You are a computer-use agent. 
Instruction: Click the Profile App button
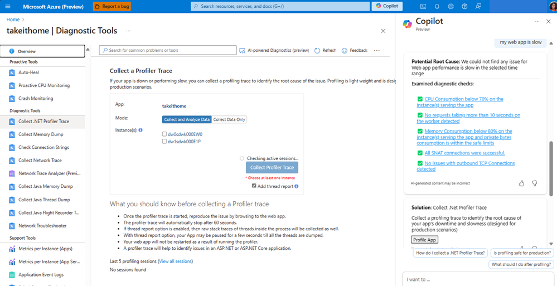424,240
